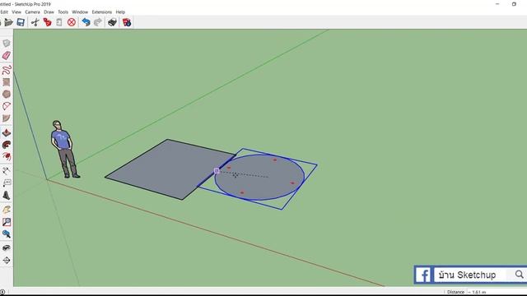
Task: Select the Look Around eye tool
Action: (x=7, y=248)
